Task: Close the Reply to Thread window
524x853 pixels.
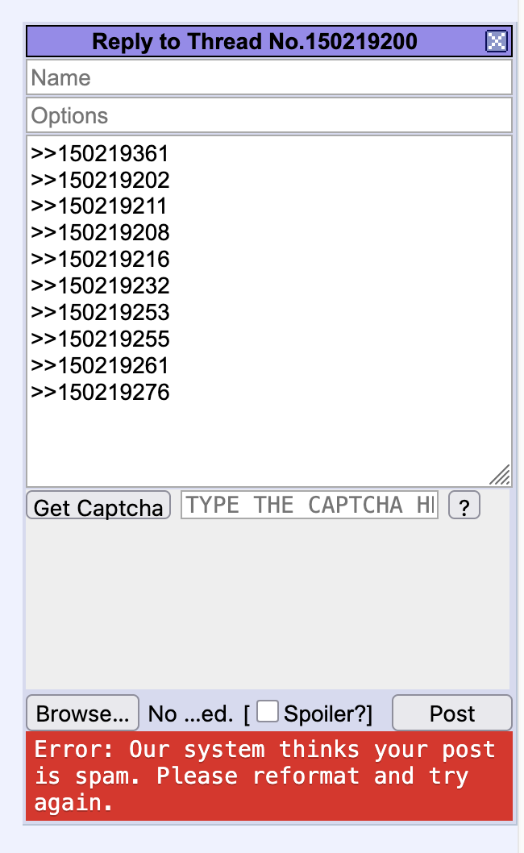Action: point(496,41)
